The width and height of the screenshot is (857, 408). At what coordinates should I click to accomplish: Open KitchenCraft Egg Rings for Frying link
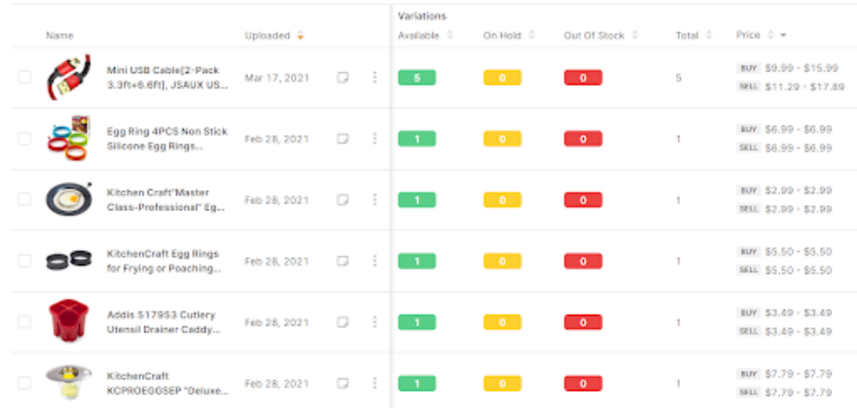point(163,261)
